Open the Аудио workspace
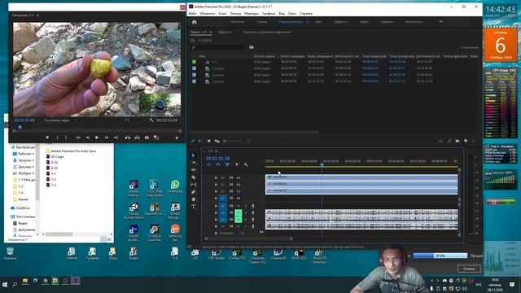This screenshot has height=293, width=521. pos(364,22)
